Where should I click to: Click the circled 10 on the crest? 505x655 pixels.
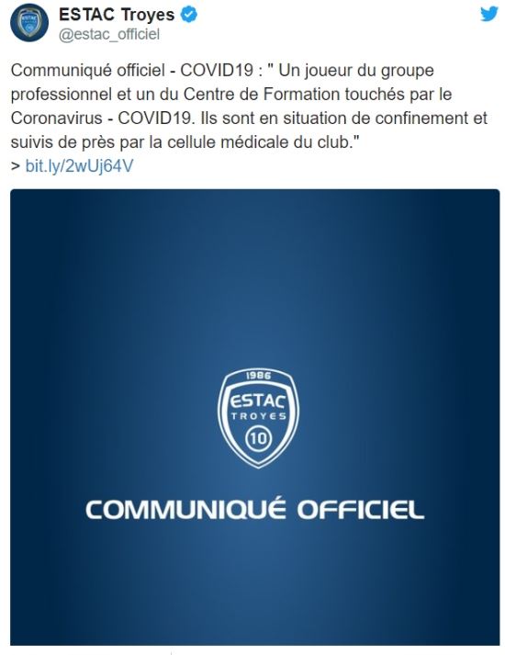(x=258, y=438)
